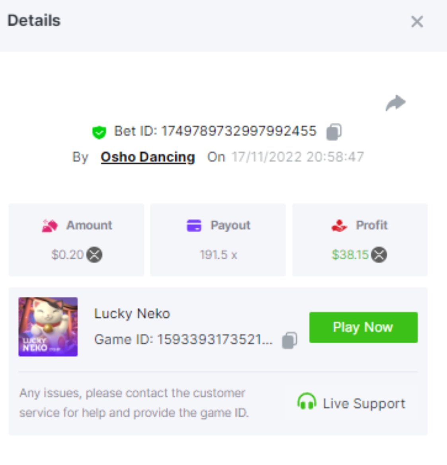Click the truncated Game ID number
Screen dimensions: 447x465
tap(215, 340)
